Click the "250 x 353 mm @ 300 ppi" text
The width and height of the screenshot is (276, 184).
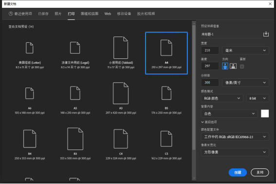tap(30, 158)
